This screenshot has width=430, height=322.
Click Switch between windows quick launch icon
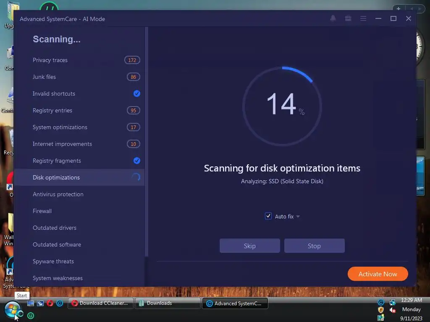[40, 304]
